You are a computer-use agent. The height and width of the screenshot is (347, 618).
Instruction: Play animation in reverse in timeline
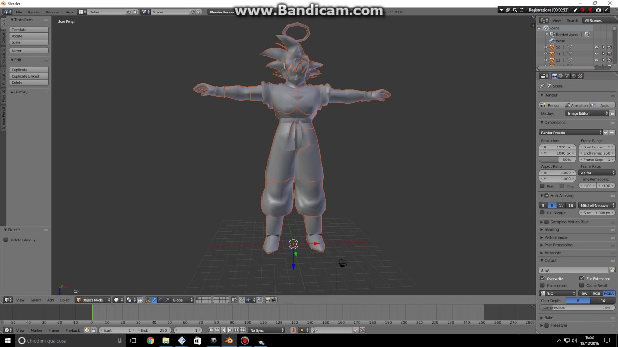224,330
